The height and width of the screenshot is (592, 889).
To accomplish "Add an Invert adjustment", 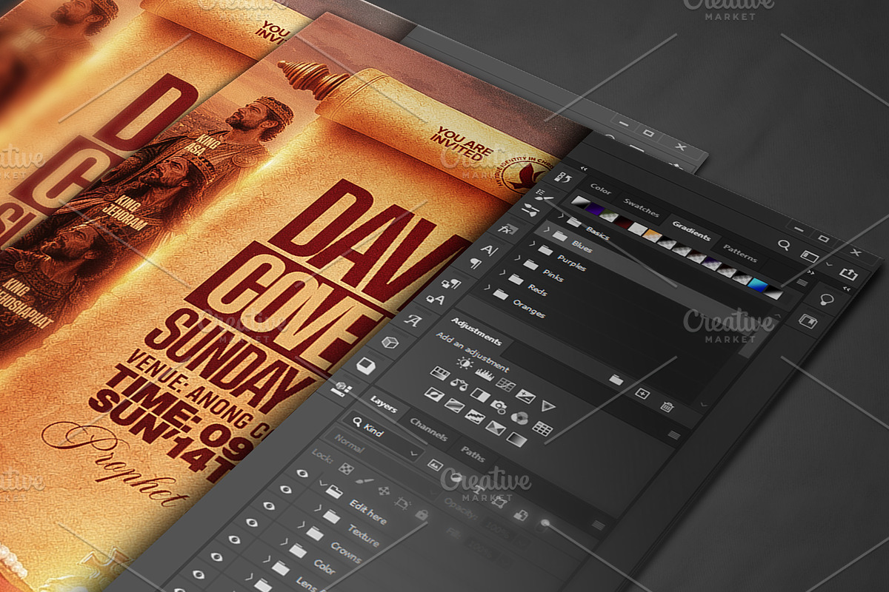I will 434,394.
